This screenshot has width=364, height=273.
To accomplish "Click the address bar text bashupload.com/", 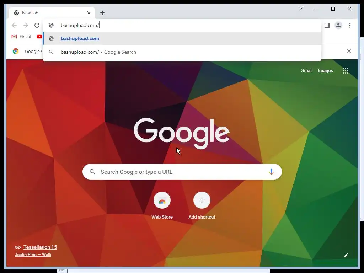I will [x=80, y=25].
